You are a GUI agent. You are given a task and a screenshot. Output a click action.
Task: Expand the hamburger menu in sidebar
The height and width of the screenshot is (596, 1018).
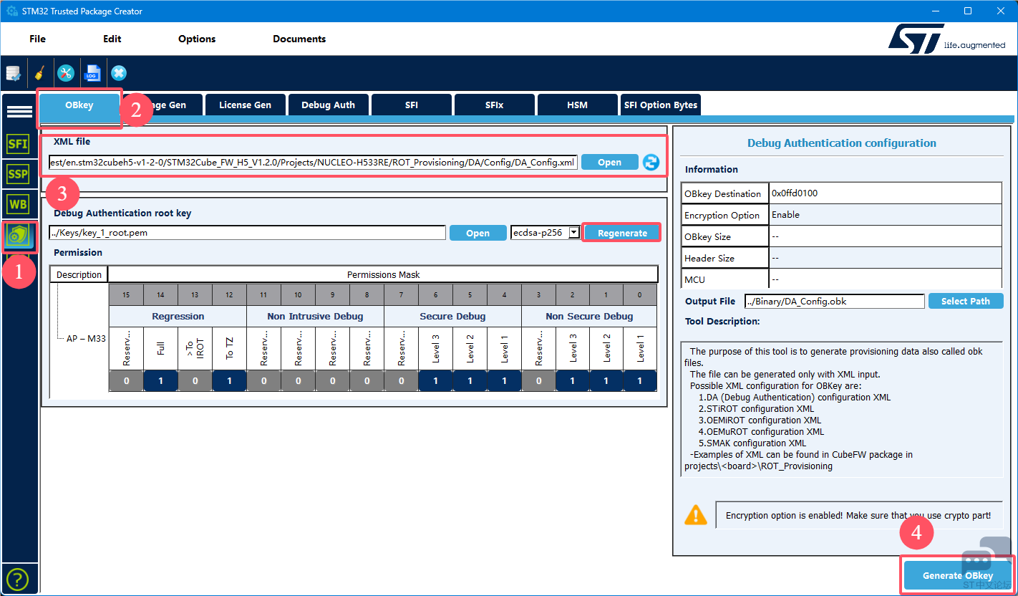click(x=19, y=112)
